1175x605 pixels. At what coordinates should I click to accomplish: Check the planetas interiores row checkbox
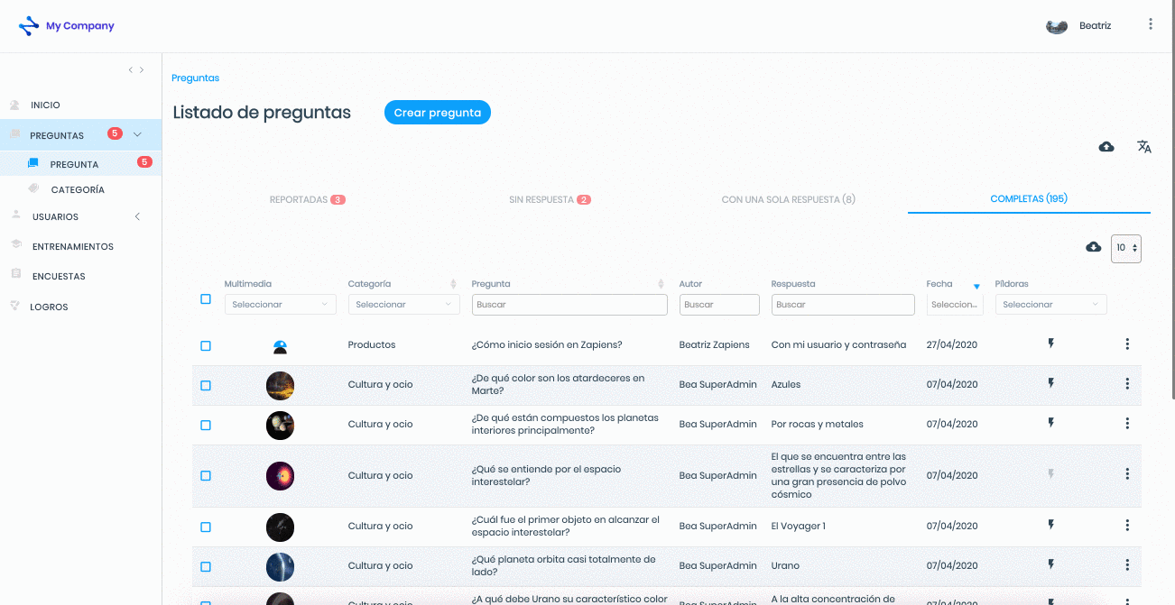(206, 426)
